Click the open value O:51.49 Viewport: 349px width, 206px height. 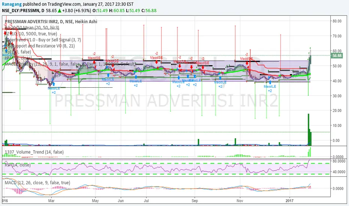[100, 10]
